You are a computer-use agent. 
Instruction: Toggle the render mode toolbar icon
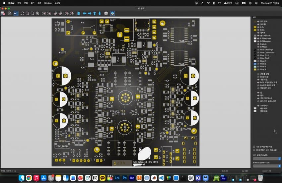pos(16,13)
